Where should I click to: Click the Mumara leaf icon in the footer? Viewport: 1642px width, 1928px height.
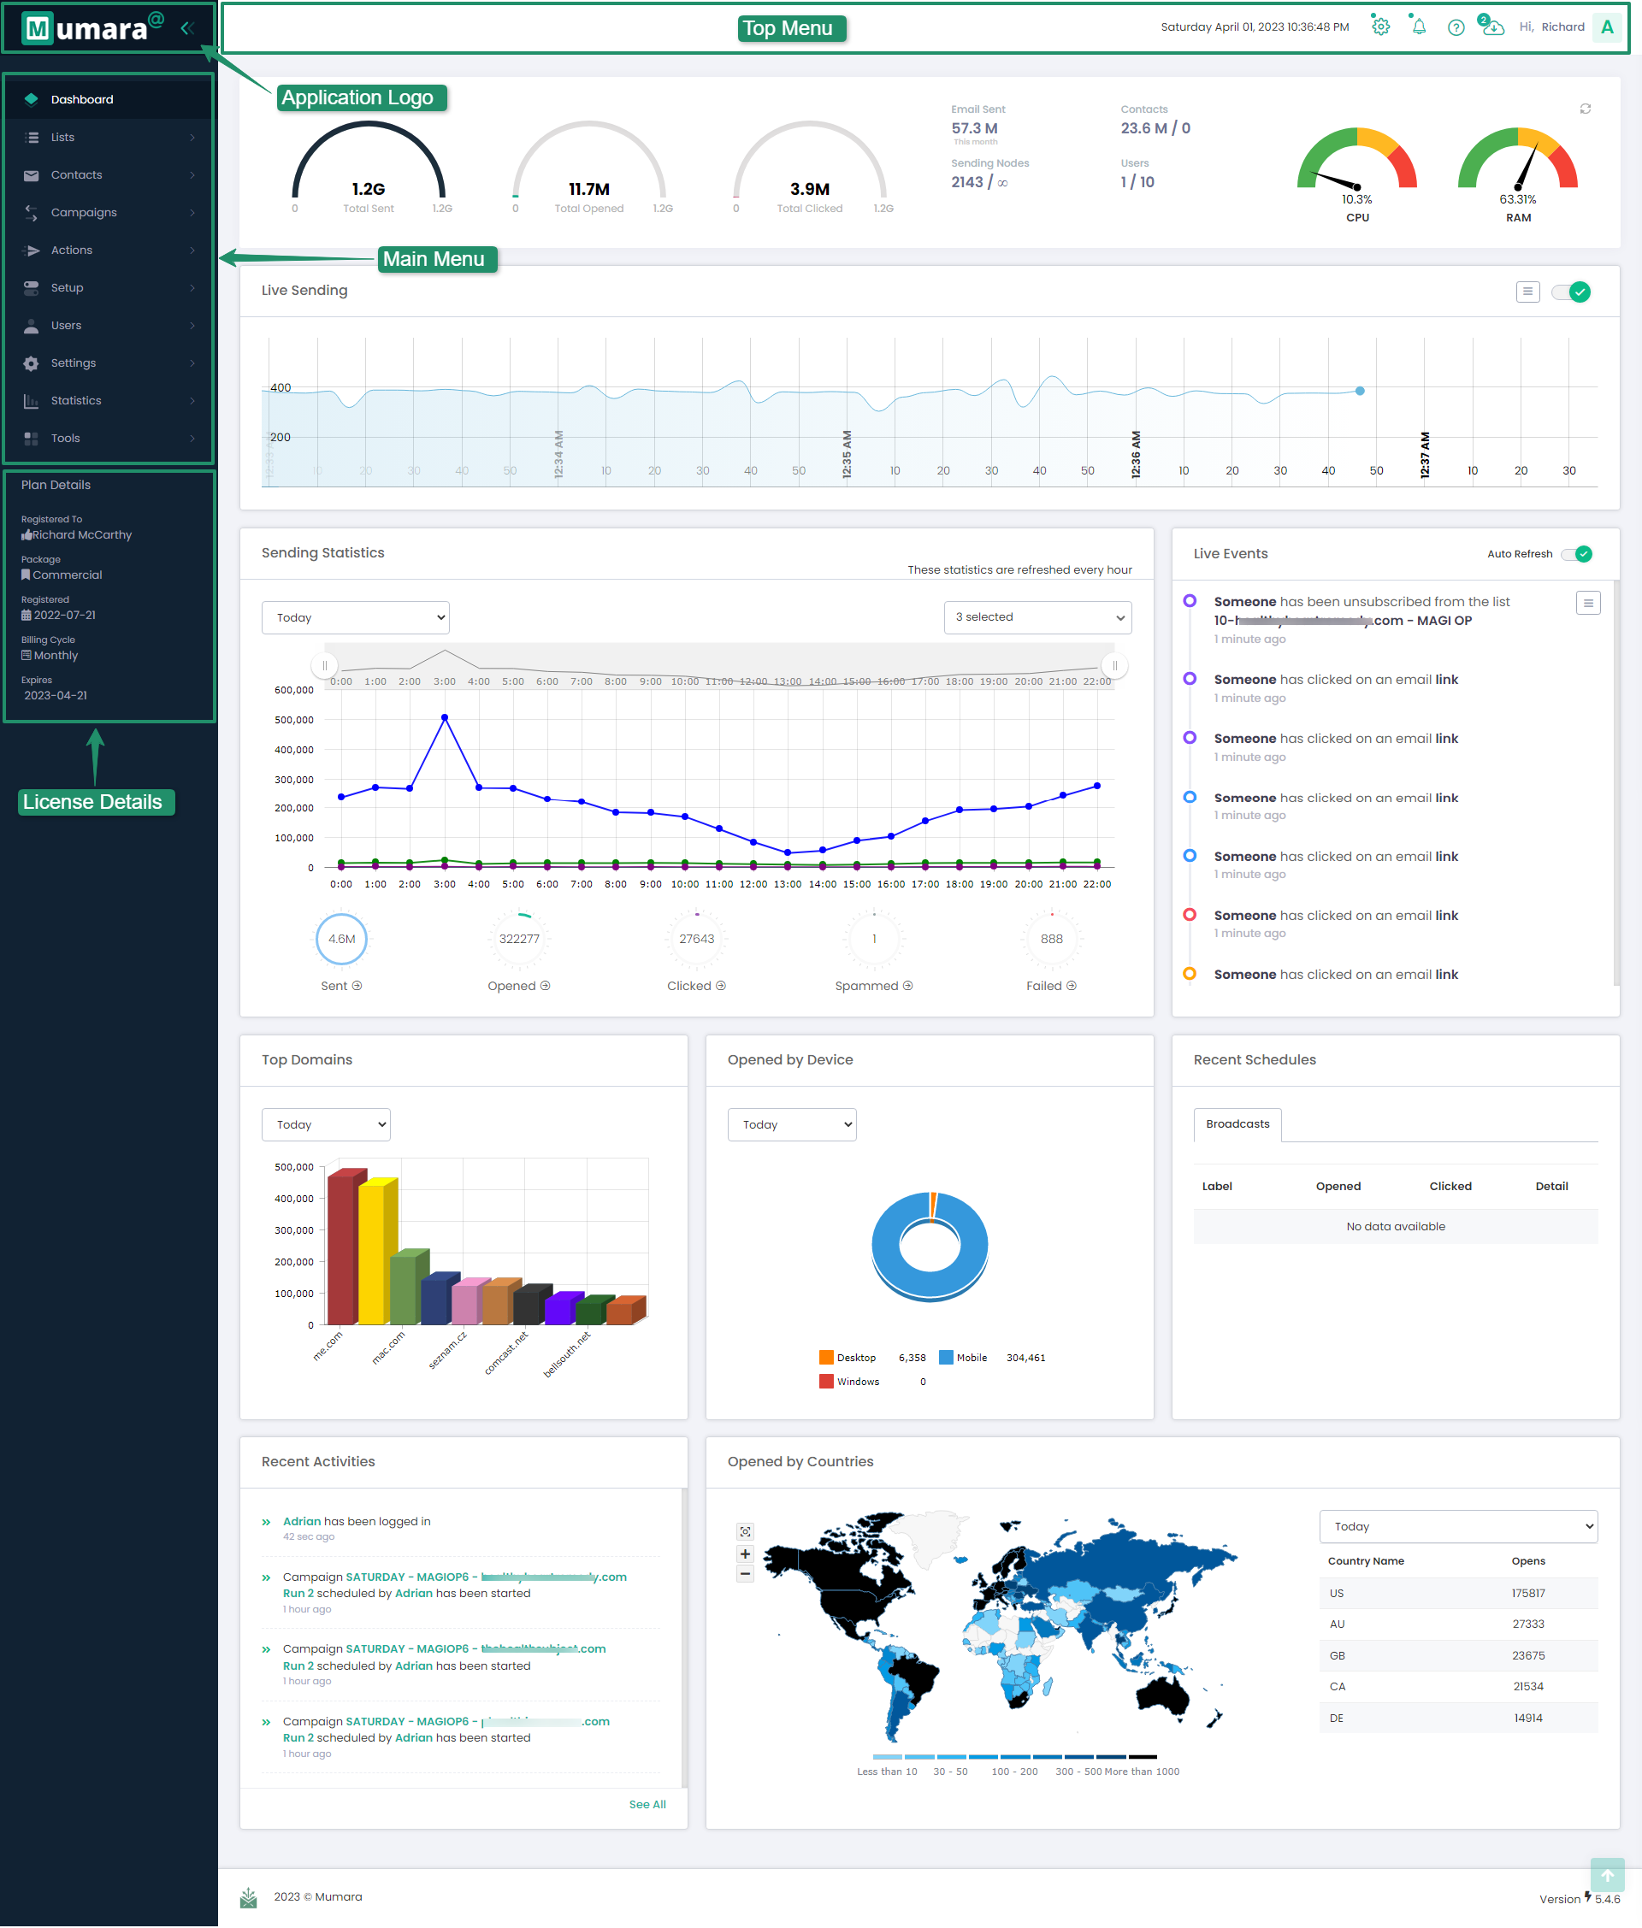tap(249, 1898)
